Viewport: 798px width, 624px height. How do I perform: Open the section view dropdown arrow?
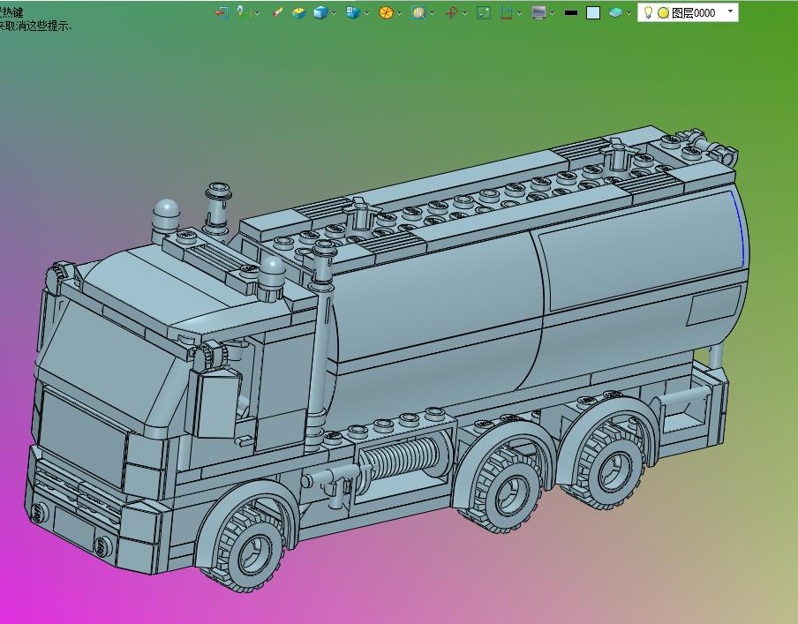519,13
